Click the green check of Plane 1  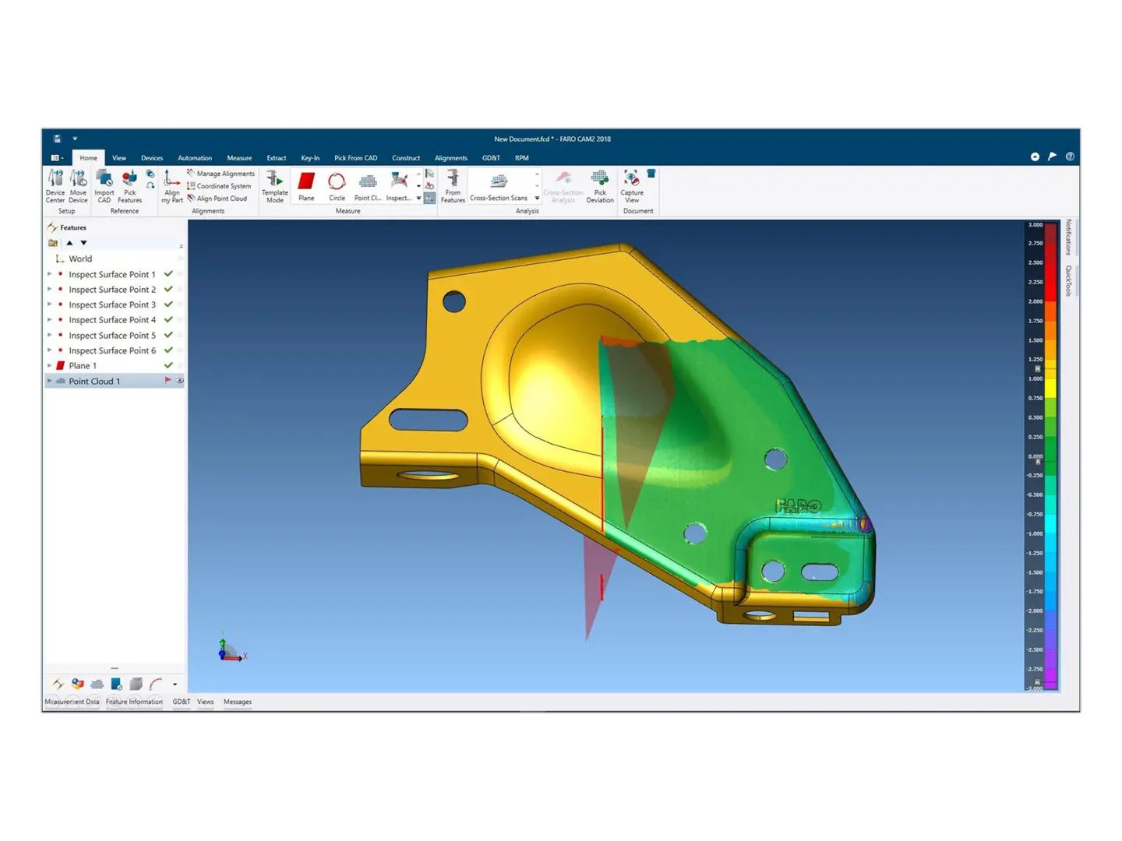point(168,365)
